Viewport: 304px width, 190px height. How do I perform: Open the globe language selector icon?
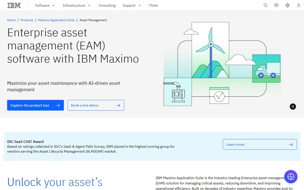(287, 6)
